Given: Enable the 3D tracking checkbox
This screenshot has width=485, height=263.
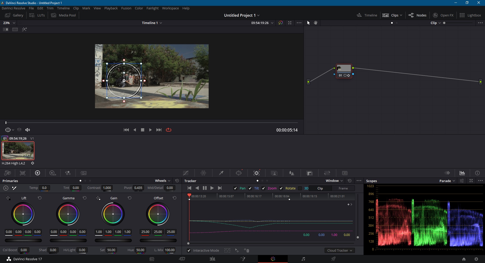Looking at the screenshot, I should 300,188.
